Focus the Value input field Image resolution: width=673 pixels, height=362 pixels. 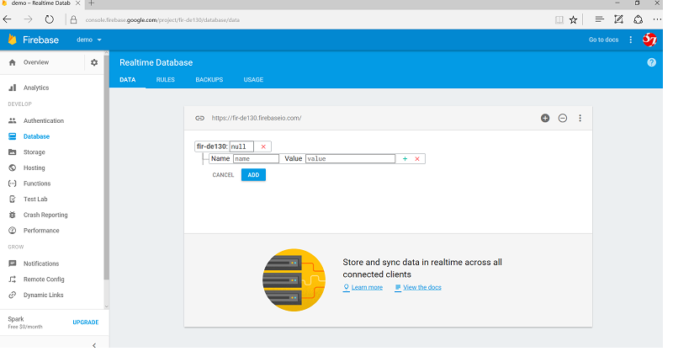pos(350,159)
